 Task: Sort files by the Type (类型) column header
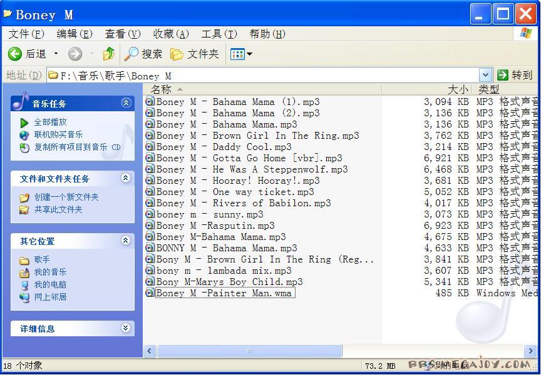[x=505, y=89]
